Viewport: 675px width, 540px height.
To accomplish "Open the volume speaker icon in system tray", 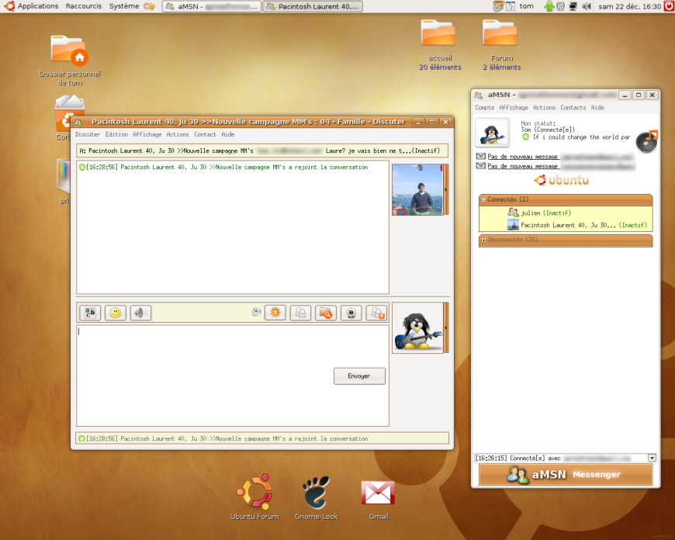I will point(586,6).
